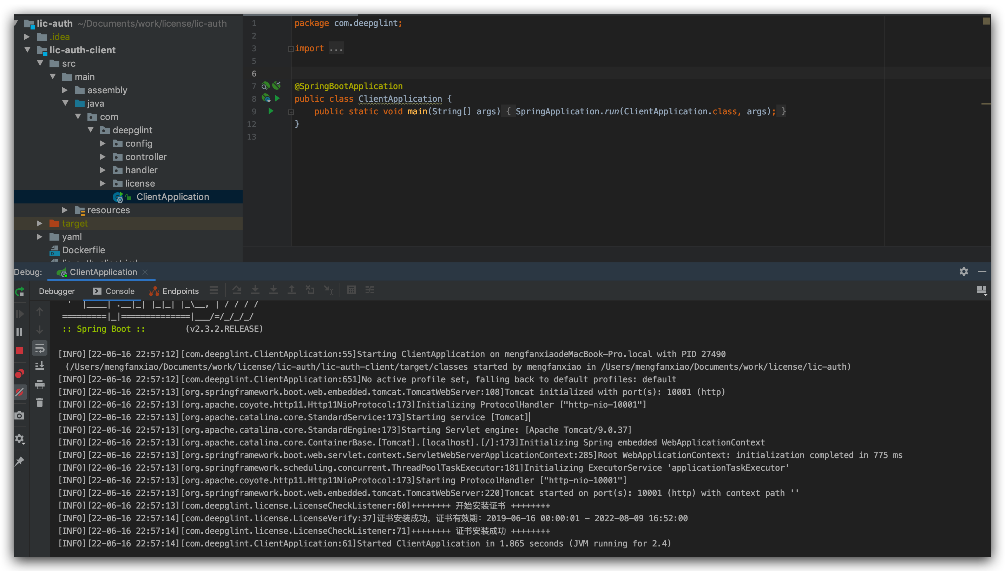Click the @SpringBootApplication annotation
This screenshot has height=571, width=1005.
(349, 86)
